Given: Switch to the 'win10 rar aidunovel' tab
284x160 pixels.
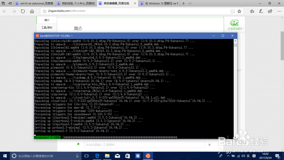Looking at the screenshot, I should [34, 3].
